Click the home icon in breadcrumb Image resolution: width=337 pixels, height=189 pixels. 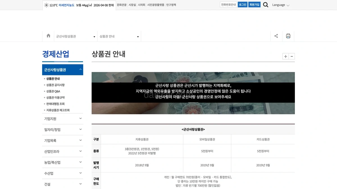click(48, 36)
